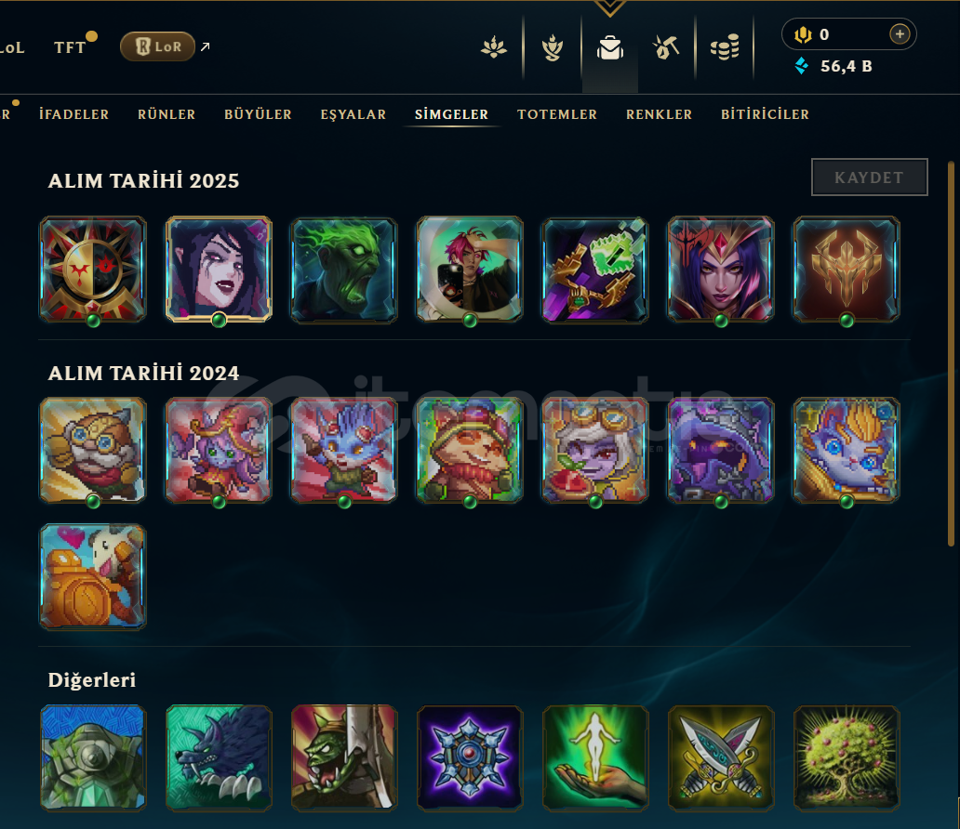This screenshot has width=960, height=829.
Task: Pick the crossed swords summoner icon
Action: click(721, 757)
